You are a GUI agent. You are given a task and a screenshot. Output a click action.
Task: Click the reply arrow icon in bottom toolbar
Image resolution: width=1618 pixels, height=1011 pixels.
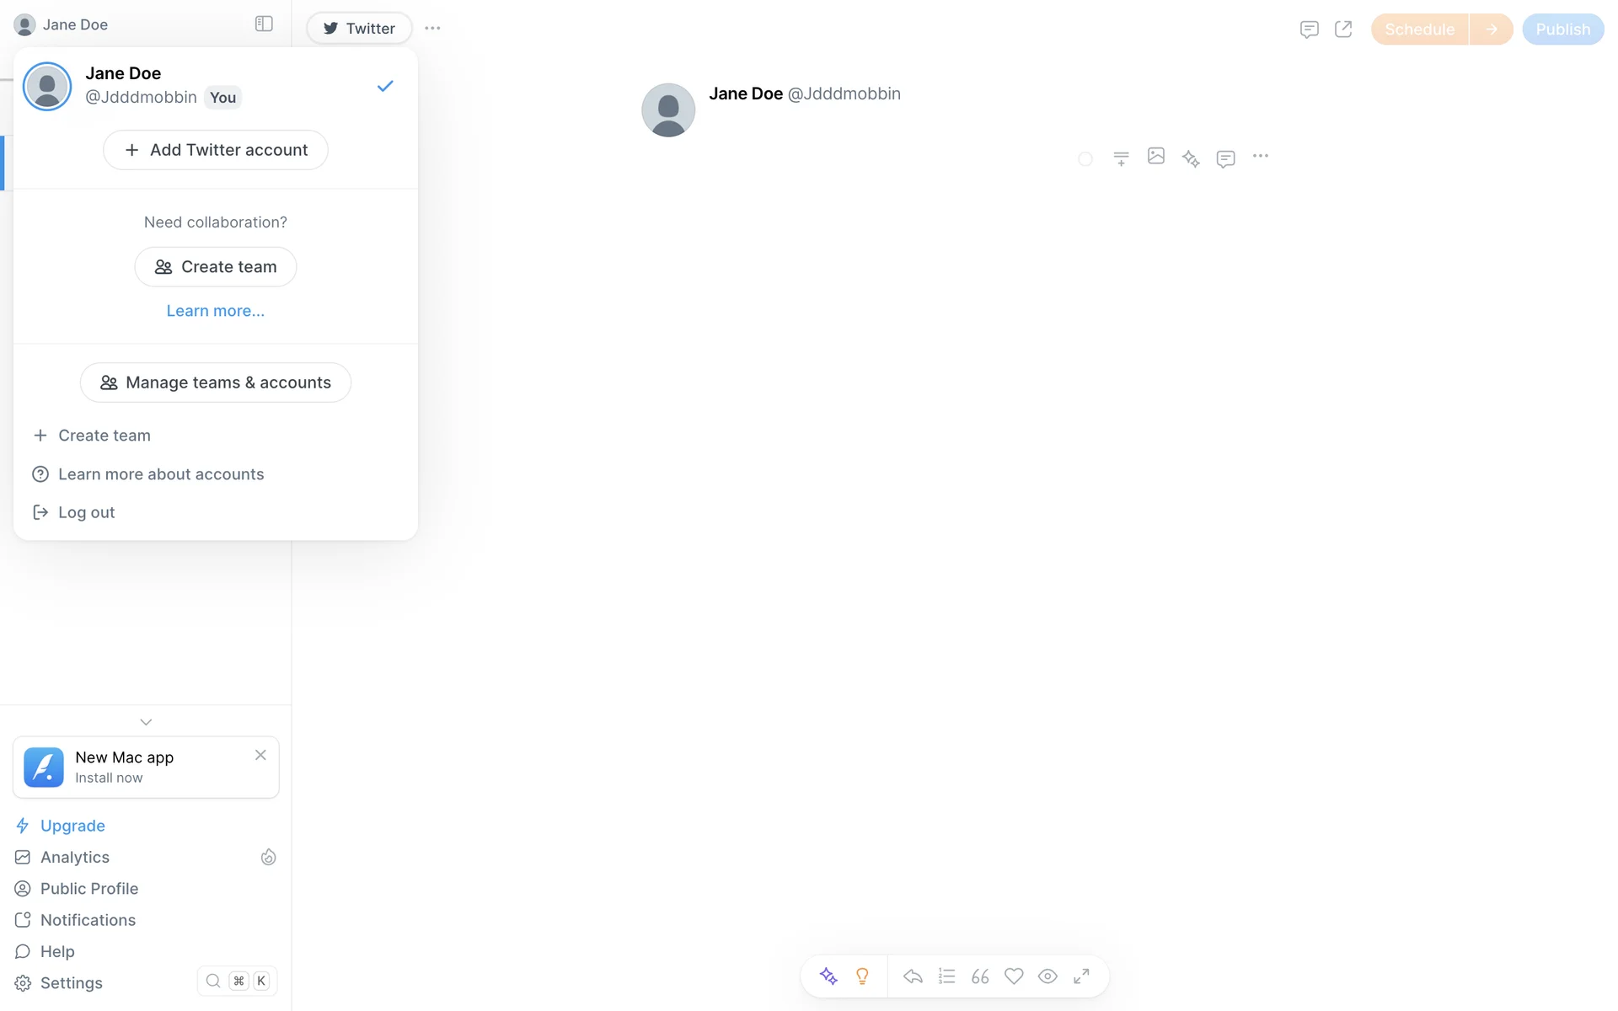913,976
